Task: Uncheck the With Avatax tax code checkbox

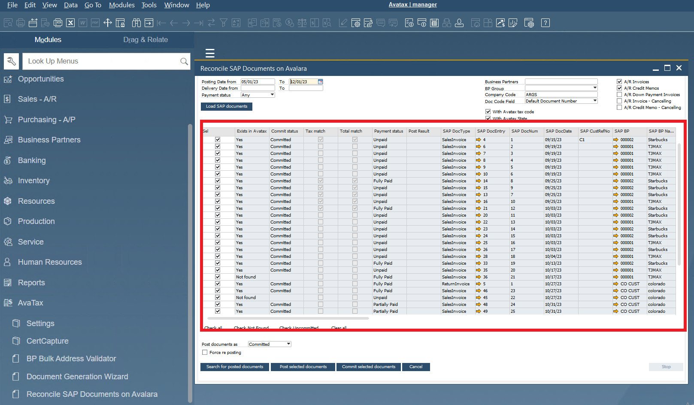Action: (488, 111)
